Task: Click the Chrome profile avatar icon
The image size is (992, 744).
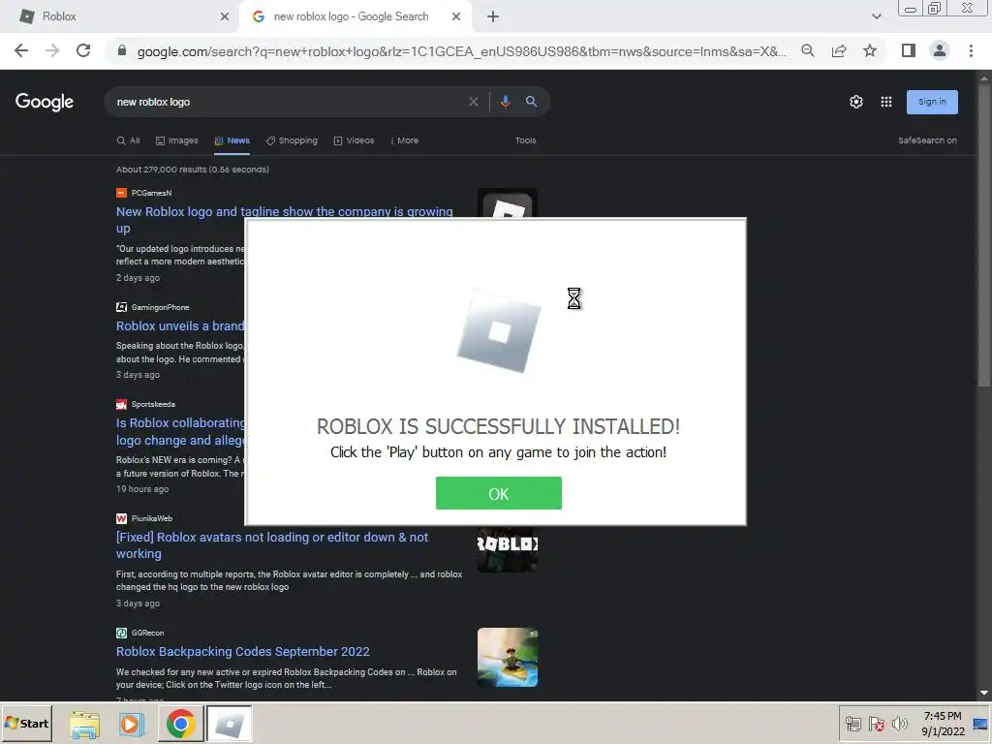Action: [x=940, y=50]
